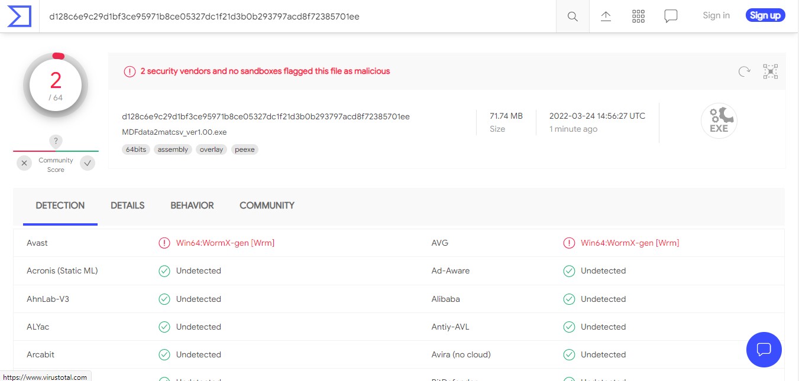Click Ad-Aware undetected check icon
This screenshot has width=799, height=381.
coord(569,271)
